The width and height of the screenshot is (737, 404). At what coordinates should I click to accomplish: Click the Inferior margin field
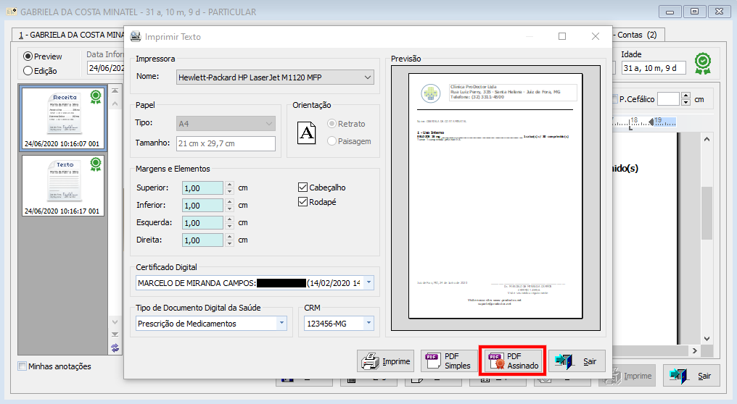202,205
